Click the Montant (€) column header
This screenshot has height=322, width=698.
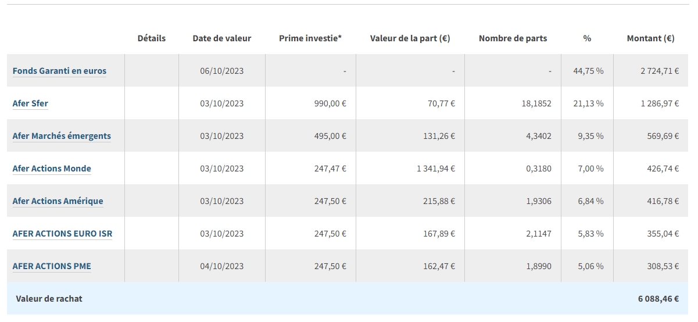(x=650, y=38)
